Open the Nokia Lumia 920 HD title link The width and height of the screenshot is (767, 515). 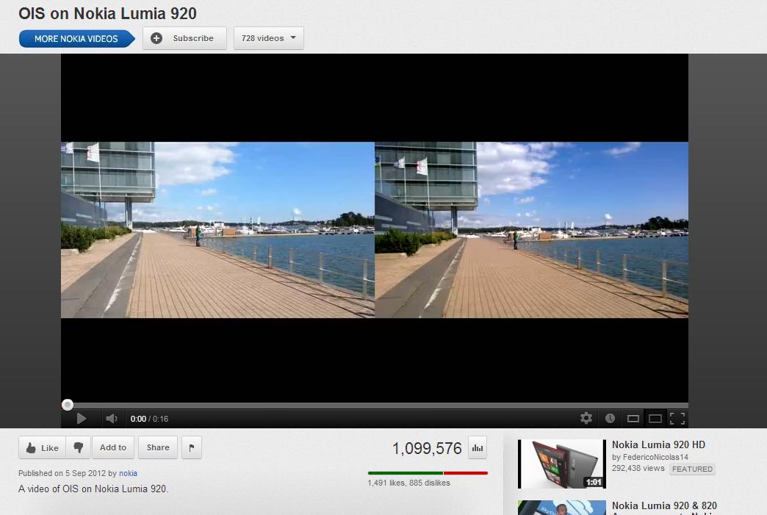tap(658, 444)
